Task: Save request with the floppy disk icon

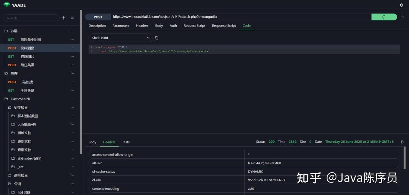Action: point(402,17)
